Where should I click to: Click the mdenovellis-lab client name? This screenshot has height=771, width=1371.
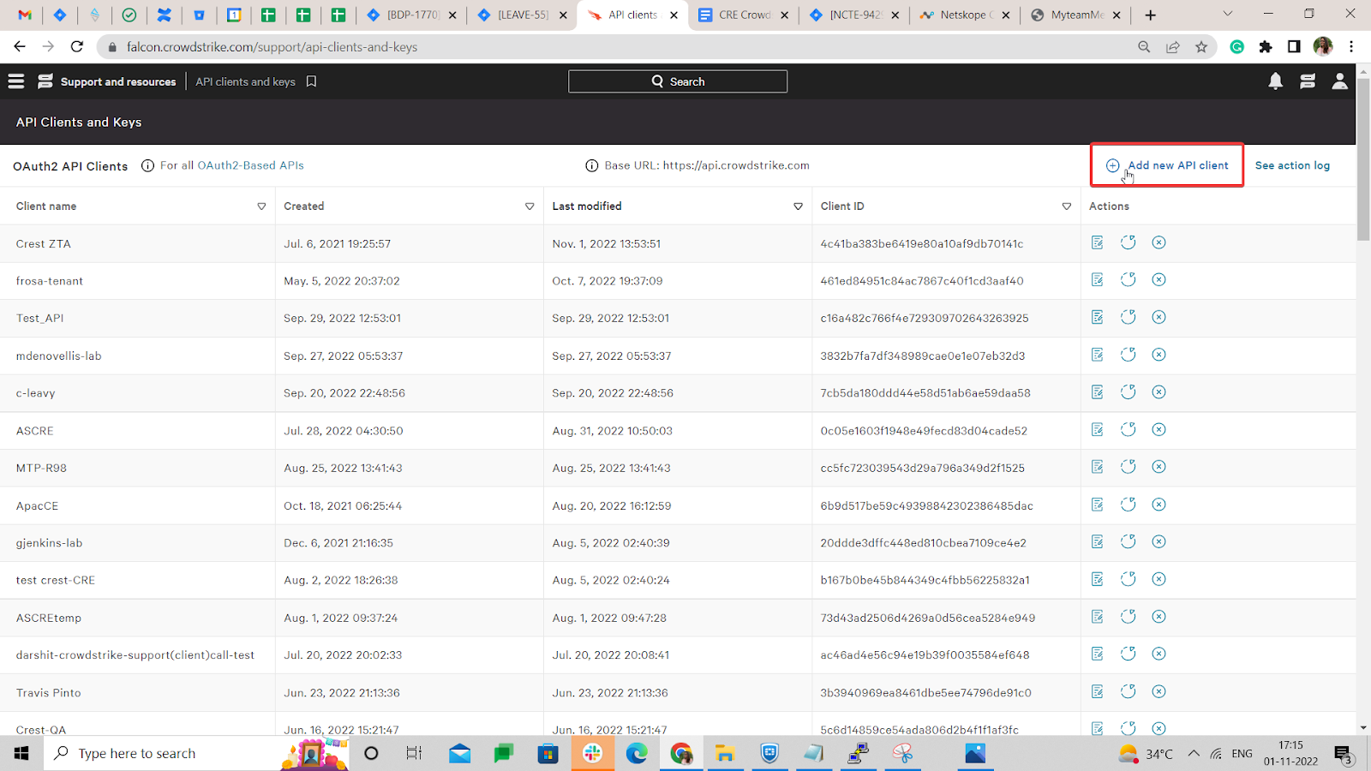pyautogui.click(x=59, y=356)
